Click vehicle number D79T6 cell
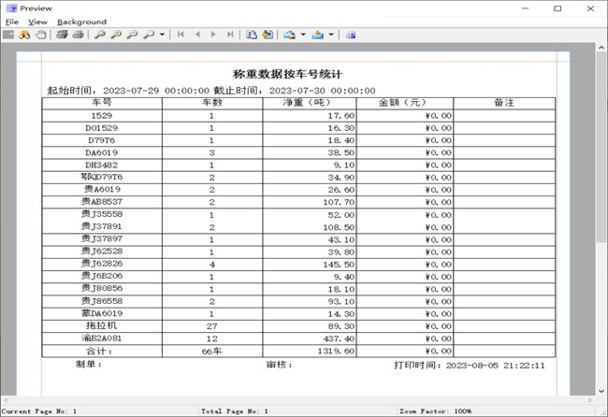This screenshot has height=417, width=608. pos(102,140)
